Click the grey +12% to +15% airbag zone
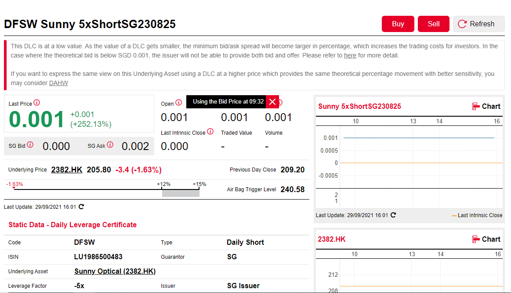This screenshot has height=293, width=511. coord(181,193)
